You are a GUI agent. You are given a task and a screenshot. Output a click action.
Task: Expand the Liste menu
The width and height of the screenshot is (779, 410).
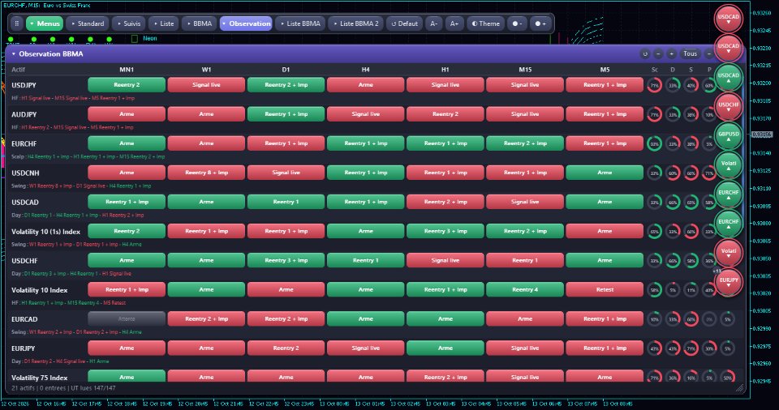[163, 23]
